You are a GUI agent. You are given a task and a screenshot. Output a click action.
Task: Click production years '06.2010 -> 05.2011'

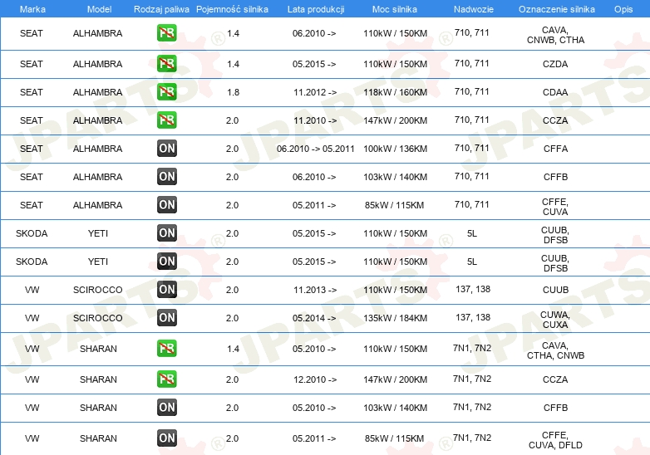tap(316, 149)
